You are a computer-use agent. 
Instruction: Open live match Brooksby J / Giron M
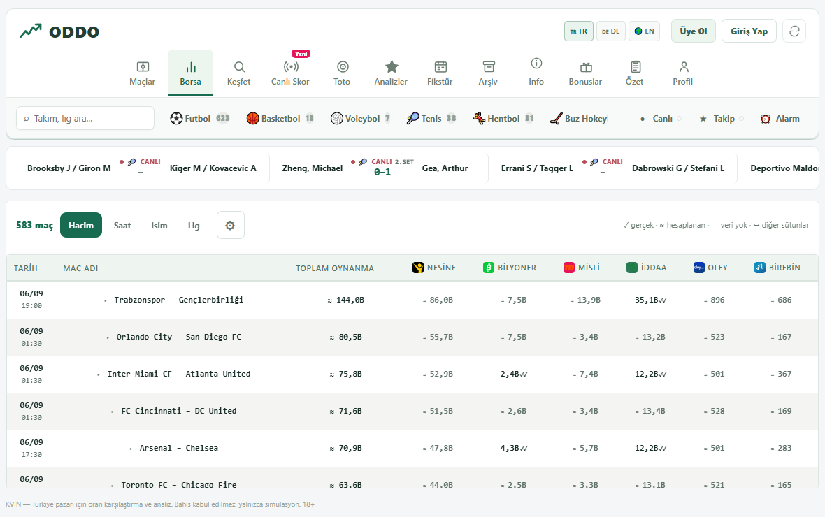pos(141,168)
